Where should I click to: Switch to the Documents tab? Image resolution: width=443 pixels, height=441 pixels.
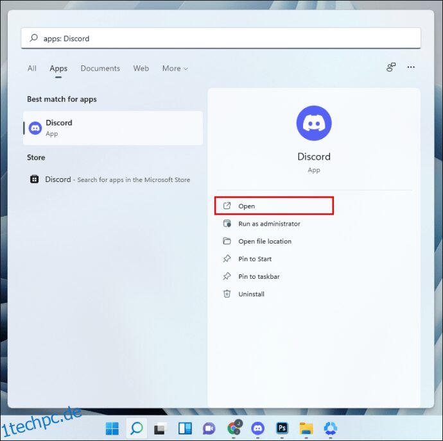100,69
